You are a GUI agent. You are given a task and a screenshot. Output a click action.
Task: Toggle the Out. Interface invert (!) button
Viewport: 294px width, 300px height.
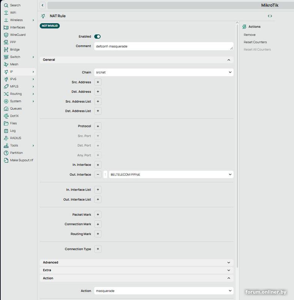pyautogui.click(x=105, y=174)
